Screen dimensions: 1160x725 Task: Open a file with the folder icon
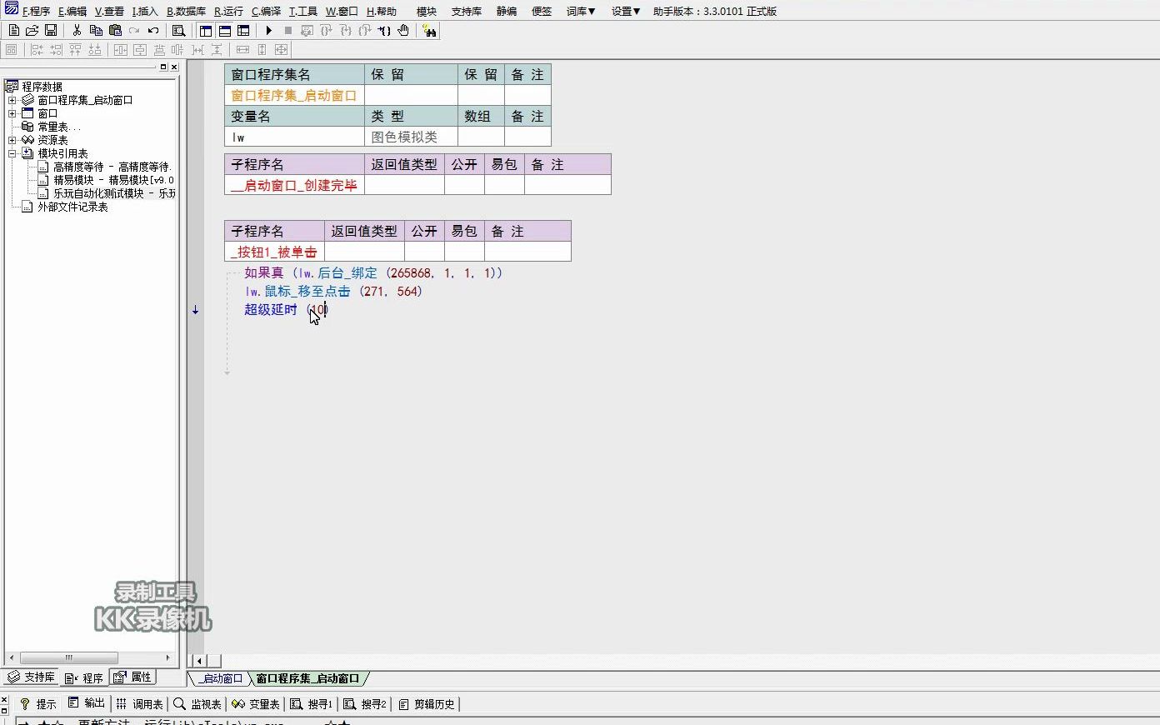32,31
